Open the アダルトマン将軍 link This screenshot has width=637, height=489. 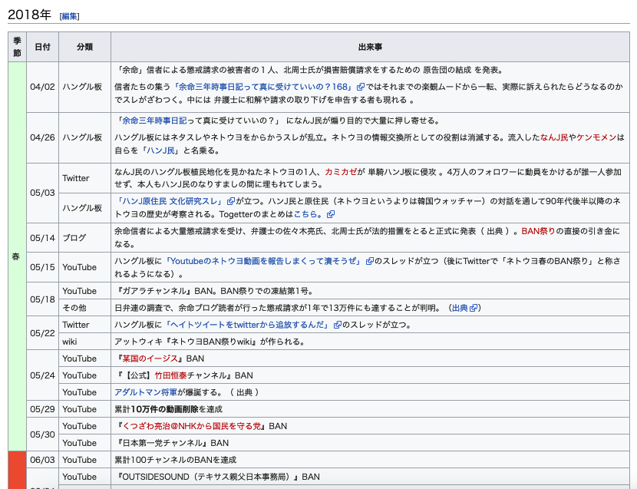point(146,392)
